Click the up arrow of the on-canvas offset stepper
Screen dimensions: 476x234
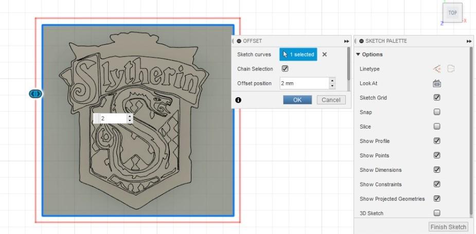pos(130,116)
